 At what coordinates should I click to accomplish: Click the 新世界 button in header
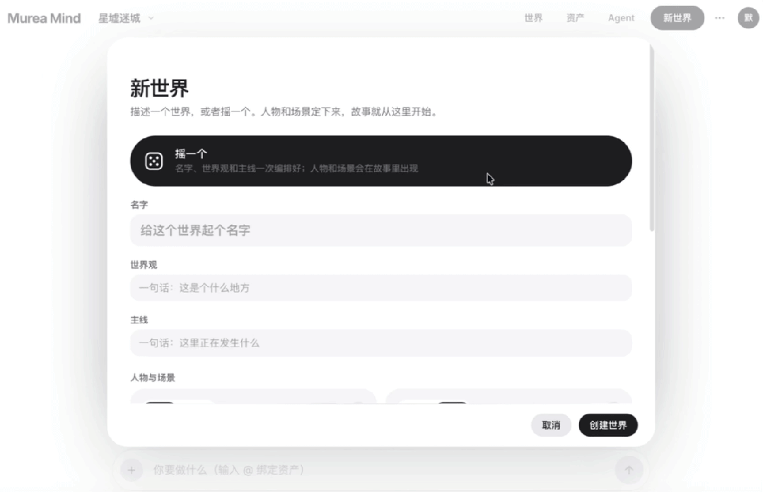tap(677, 18)
